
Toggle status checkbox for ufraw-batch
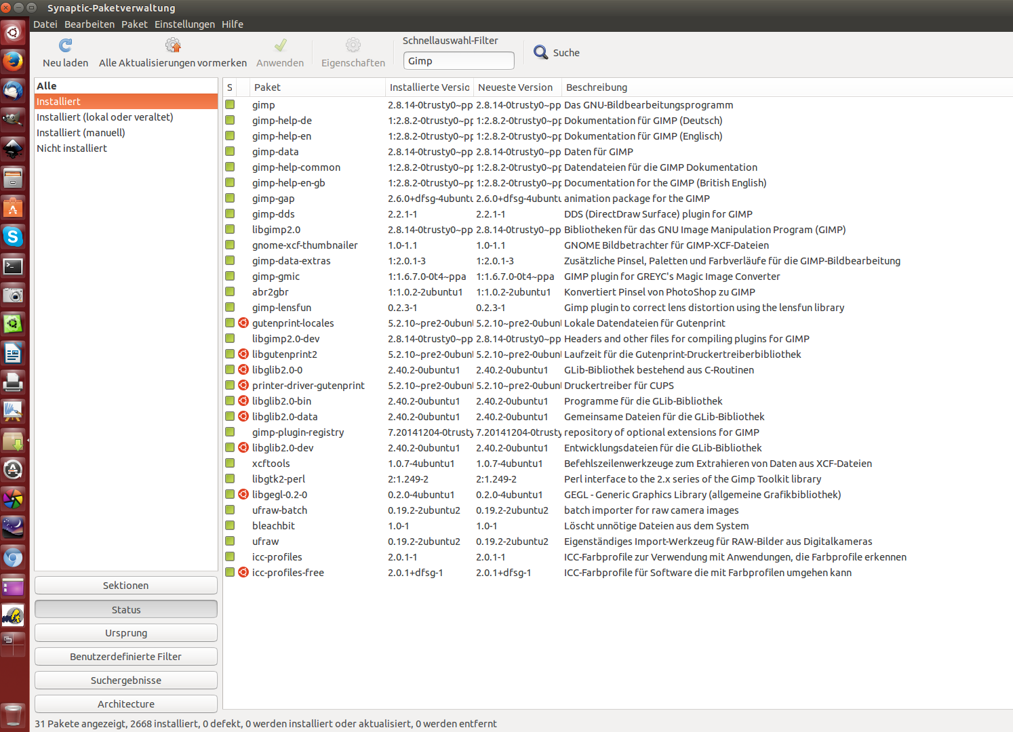tap(231, 510)
